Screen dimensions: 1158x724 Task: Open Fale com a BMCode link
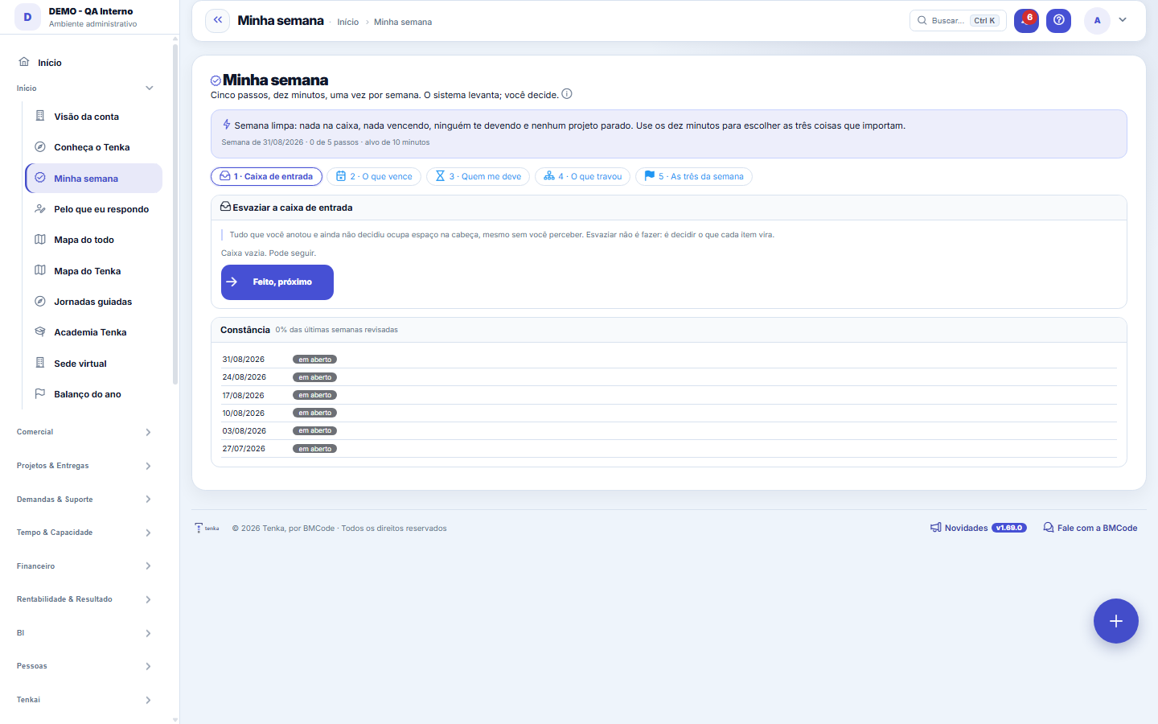[1090, 528]
